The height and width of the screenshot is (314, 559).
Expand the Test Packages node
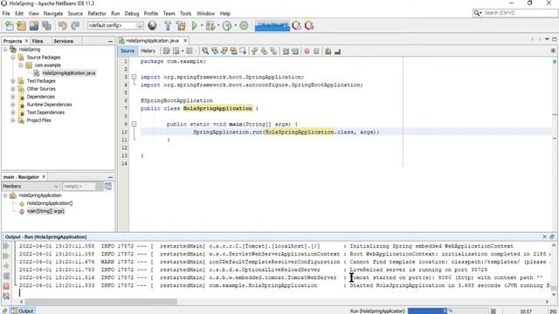[13, 81]
